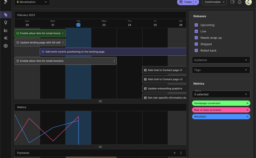Image resolution: width=256 pixels, height=158 pixels.
Task: Expand the Tags filter dropdown
Action: (x=221, y=70)
